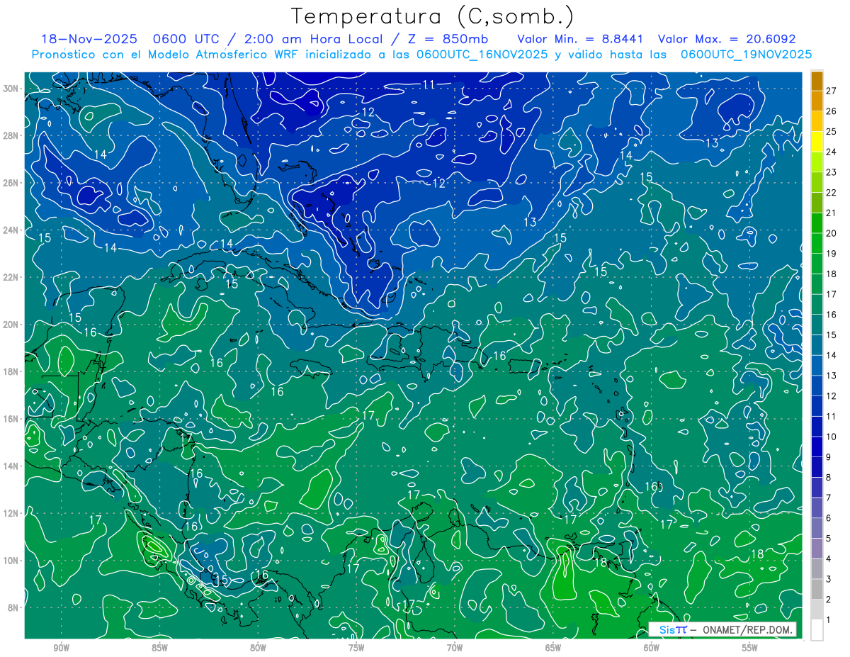Pick the gray swatch between legend 2 and 3
The image size is (850, 657).
(x=817, y=590)
